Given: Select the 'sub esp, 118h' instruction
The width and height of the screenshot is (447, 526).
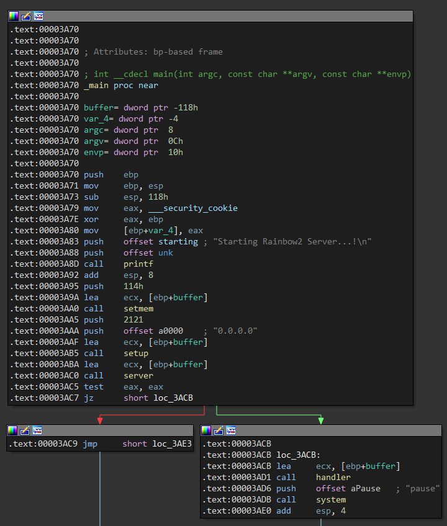Looking at the screenshot, I should point(126,197).
